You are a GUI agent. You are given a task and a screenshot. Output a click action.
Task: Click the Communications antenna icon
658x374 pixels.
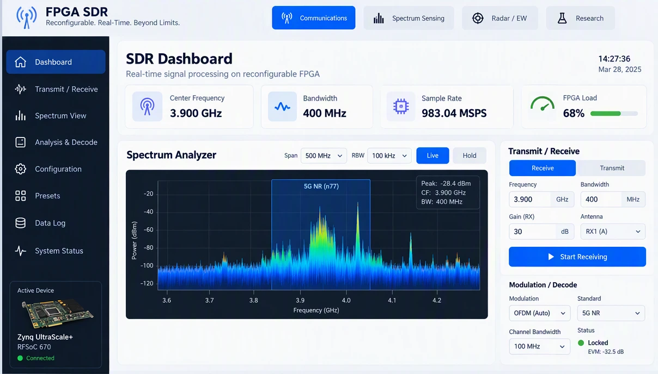[287, 18]
